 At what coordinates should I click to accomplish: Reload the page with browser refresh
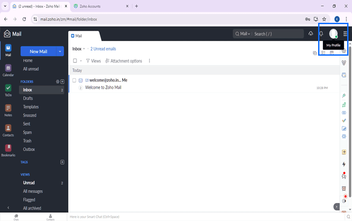24,19
